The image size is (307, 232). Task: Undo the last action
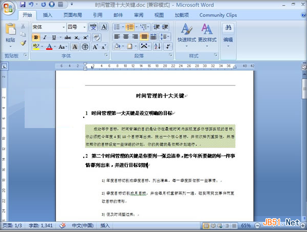(31, 4)
